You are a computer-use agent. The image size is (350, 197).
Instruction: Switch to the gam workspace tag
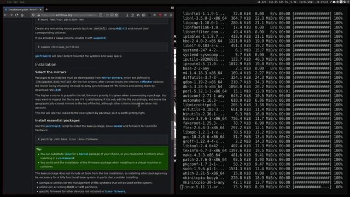(x=22, y=2)
